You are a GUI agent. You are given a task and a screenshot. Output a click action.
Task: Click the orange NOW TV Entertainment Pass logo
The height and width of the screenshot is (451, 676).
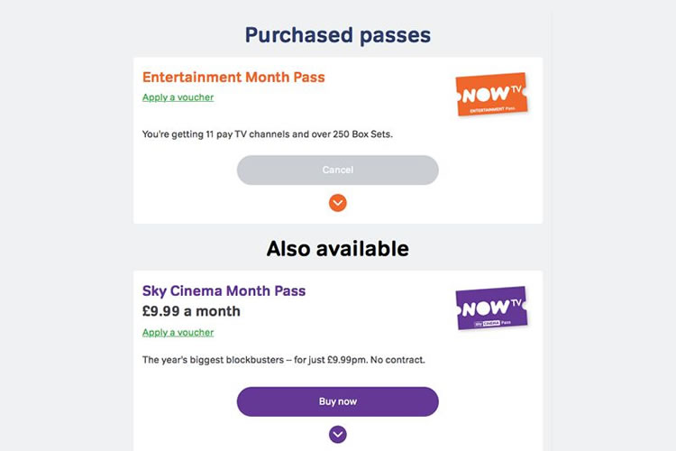[x=491, y=95]
